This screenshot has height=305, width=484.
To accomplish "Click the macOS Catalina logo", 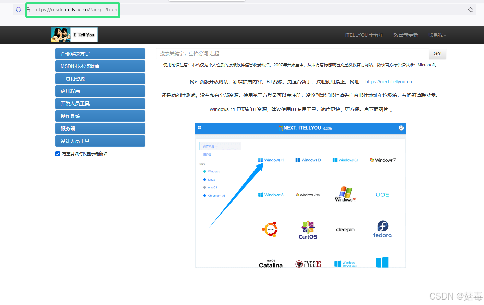I will 271,264.
